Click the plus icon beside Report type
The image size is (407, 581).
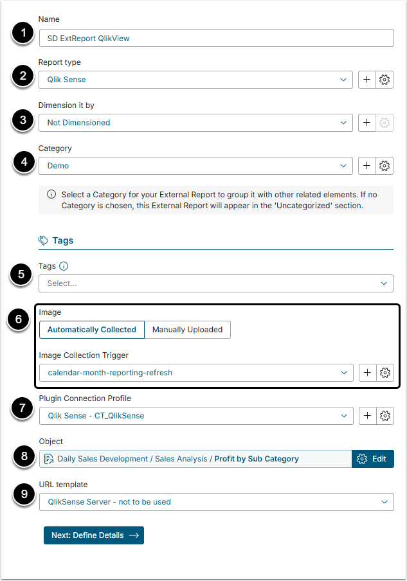366,80
